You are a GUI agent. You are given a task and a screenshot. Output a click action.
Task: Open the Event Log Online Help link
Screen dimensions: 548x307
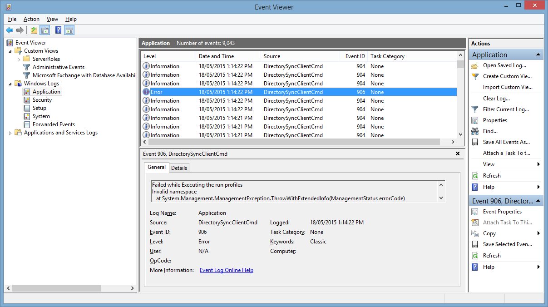(x=227, y=270)
